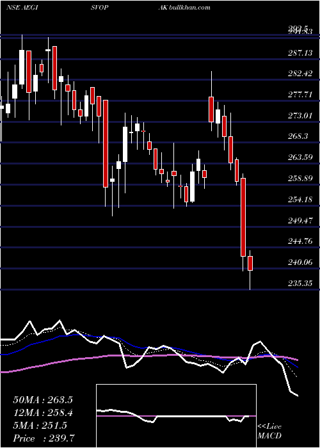
Task: Click the 273.01 price level label
Action: [x=300, y=116]
